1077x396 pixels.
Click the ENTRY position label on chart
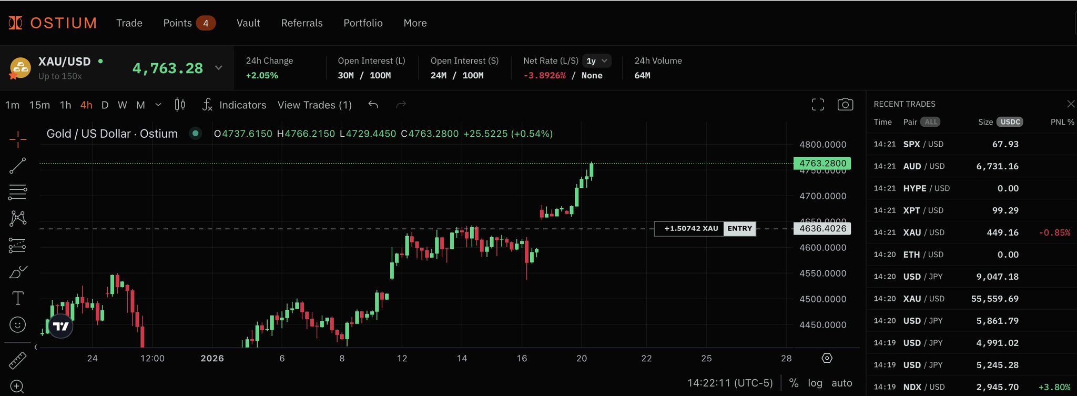[x=739, y=229]
